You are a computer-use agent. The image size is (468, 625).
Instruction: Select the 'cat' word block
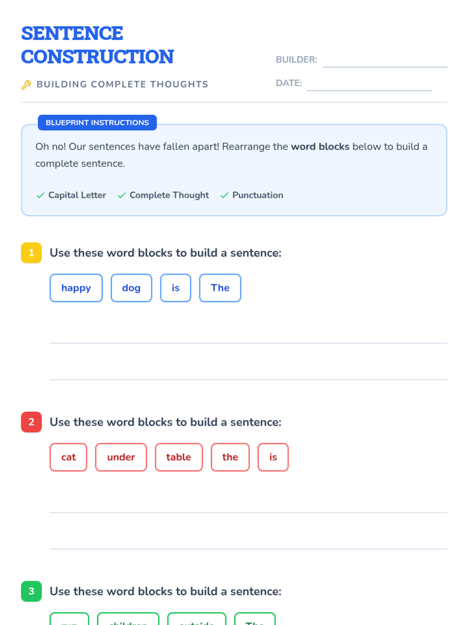point(68,457)
